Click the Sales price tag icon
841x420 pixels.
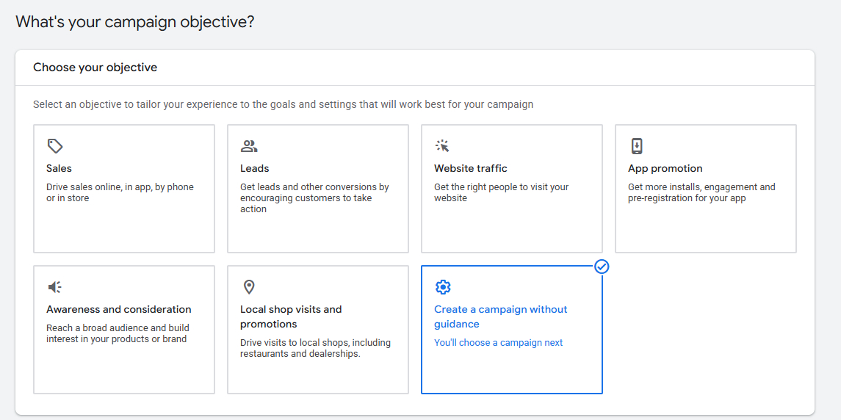click(54, 146)
